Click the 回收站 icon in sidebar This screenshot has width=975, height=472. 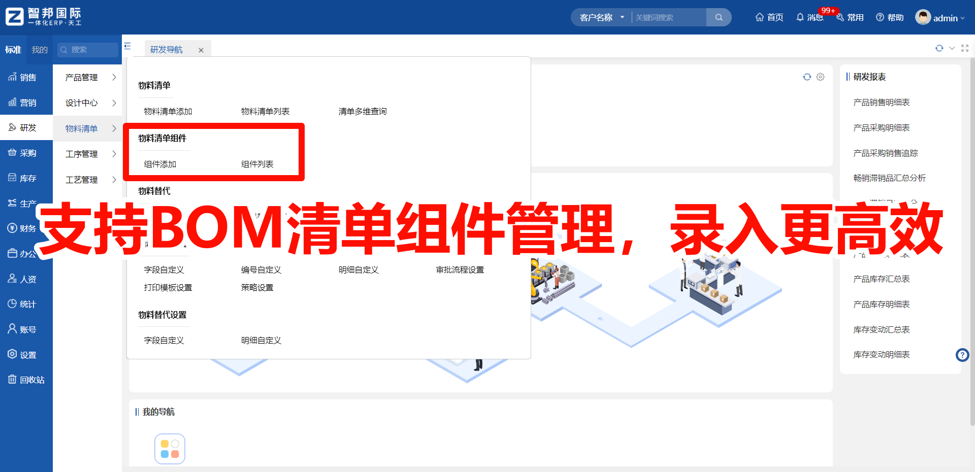[13, 379]
